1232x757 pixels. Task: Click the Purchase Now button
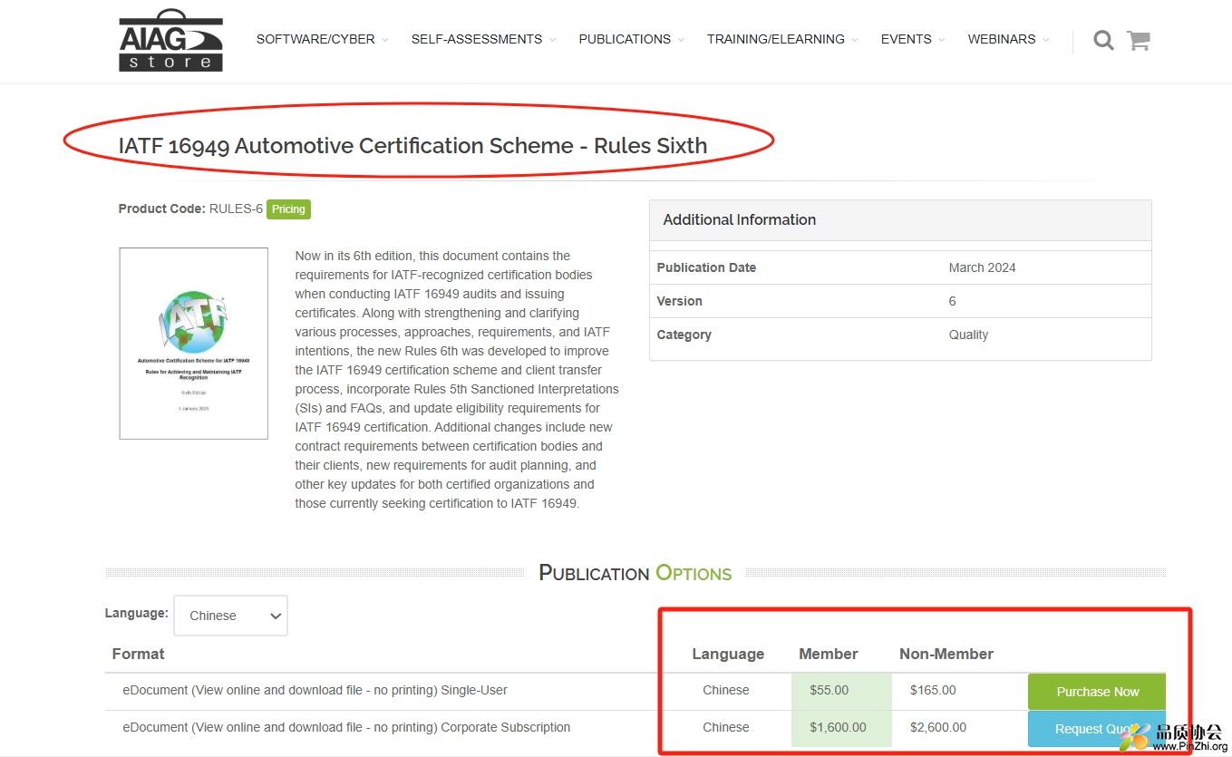[1097, 692]
